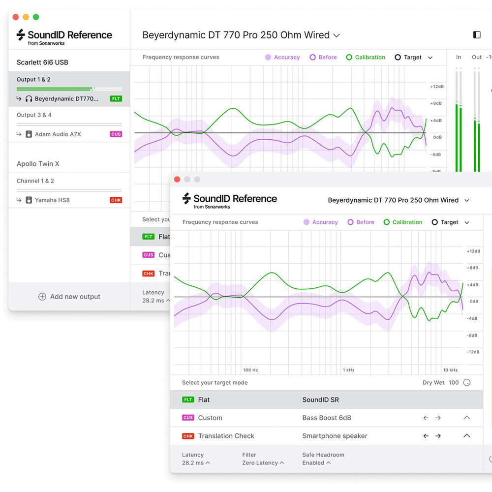Viewport: 492px width, 492px height.
Task: Open the headphone profile dropdown in front window
Action: click(466, 200)
